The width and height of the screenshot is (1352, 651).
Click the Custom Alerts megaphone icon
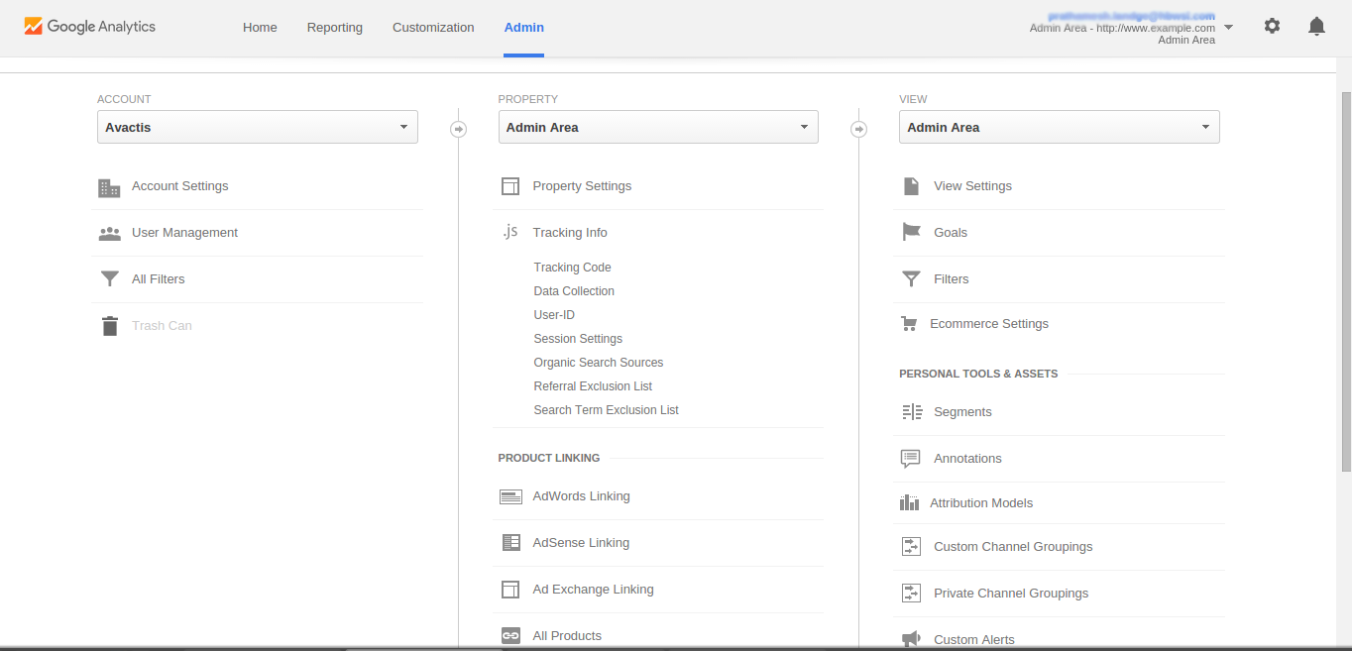pyautogui.click(x=911, y=639)
